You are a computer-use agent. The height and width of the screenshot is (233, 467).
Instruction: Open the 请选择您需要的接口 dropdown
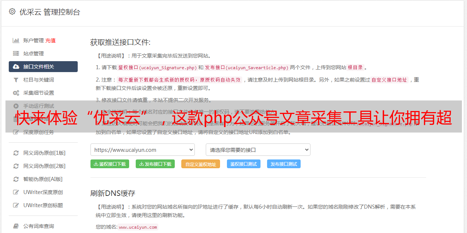pos(258,150)
